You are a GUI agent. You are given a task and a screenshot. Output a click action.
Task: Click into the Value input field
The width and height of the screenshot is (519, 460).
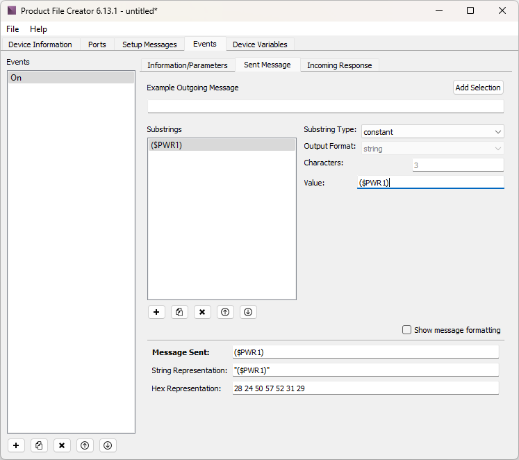(429, 182)
